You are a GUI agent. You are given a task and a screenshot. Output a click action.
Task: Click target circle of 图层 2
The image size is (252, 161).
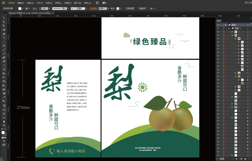(248, 29)
